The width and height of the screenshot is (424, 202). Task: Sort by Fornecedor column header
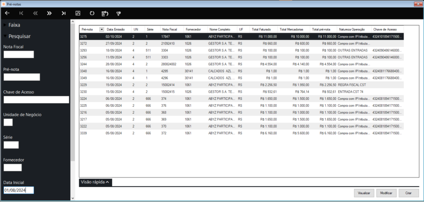tap(196, 29)
